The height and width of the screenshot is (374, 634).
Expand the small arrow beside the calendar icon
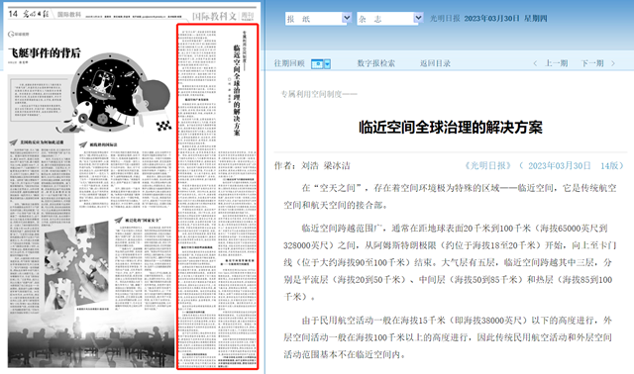coord(327,63)
